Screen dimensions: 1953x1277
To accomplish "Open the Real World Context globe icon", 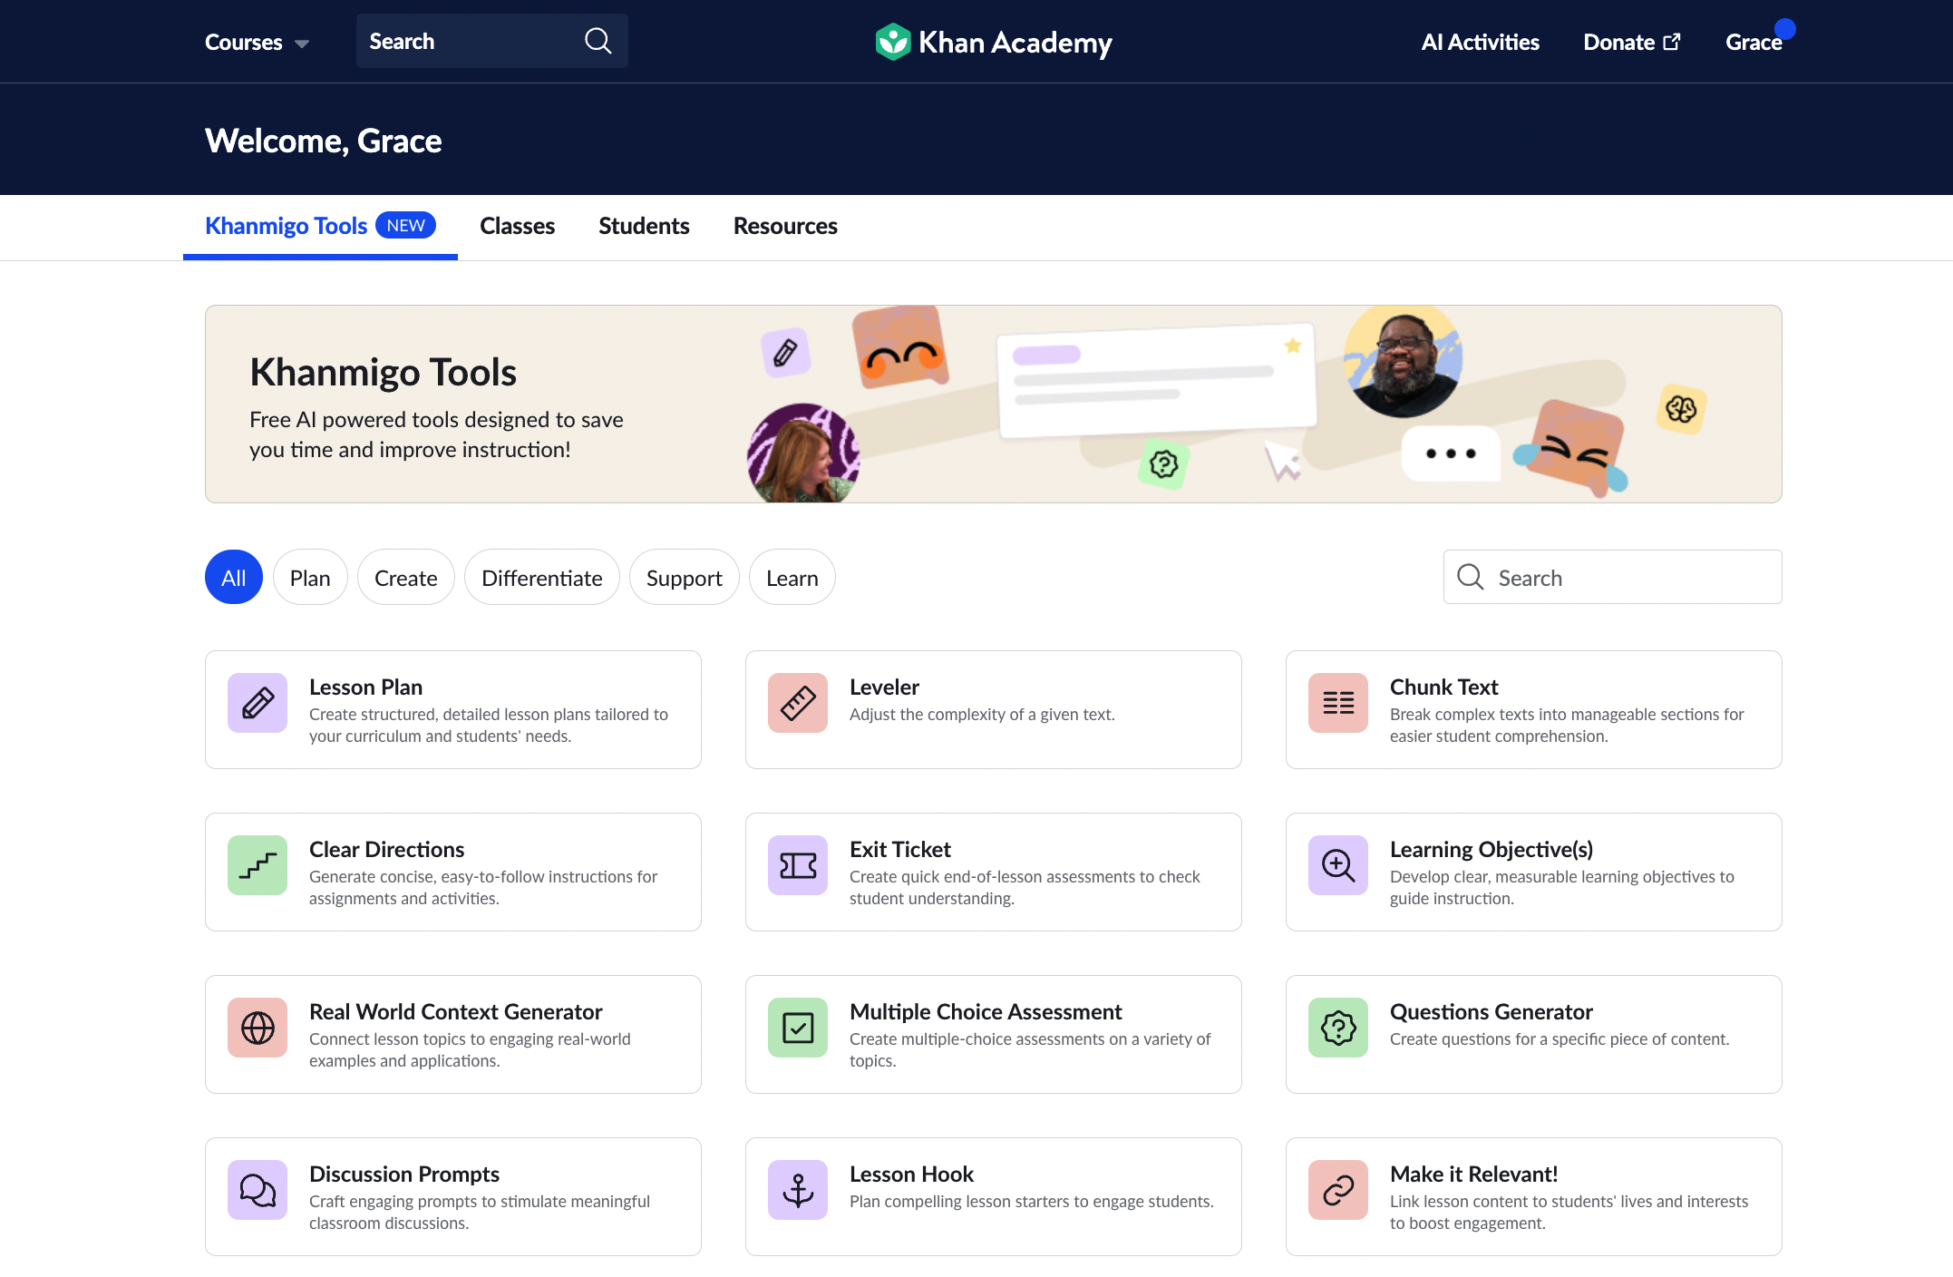I will (257, 1028).
